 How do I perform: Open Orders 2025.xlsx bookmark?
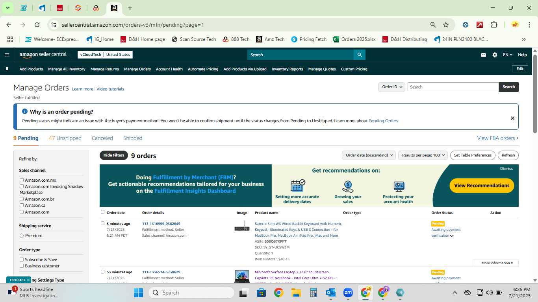coord(354,39)
